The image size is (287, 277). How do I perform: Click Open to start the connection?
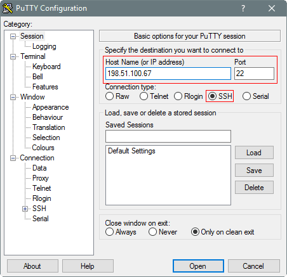pos(198,266)
